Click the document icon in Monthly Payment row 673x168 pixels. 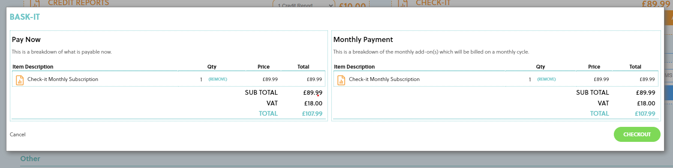[341, 80]
